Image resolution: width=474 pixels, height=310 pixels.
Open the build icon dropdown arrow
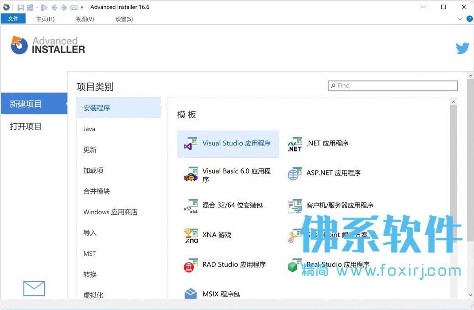pyautogui.click(x=37, y=8)
